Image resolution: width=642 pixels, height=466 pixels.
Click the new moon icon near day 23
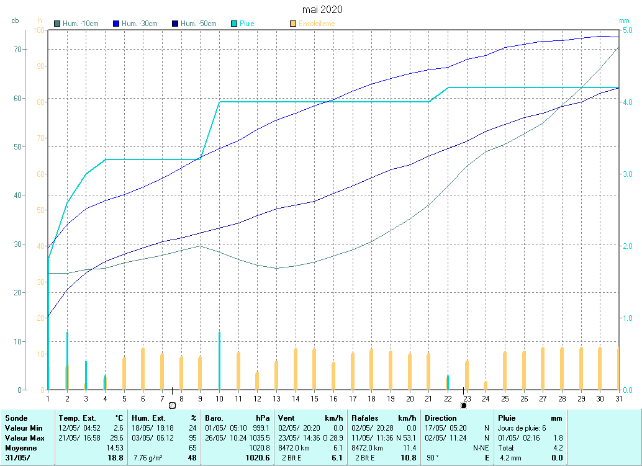[463, 405]
